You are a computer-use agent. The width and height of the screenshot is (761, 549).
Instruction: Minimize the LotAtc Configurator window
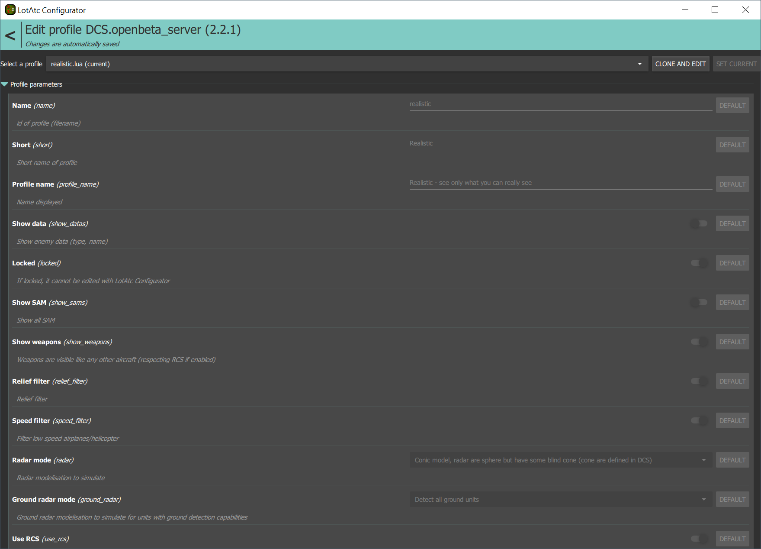[x=685, y=10]
